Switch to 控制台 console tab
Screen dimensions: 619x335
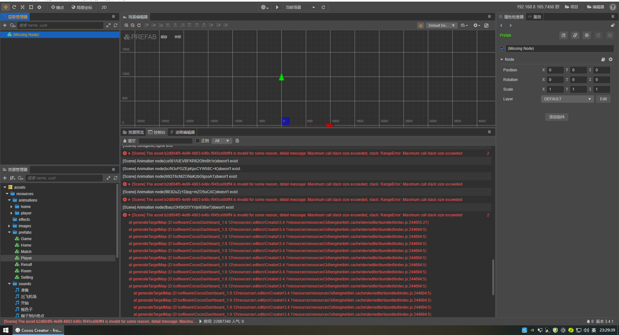157,132
